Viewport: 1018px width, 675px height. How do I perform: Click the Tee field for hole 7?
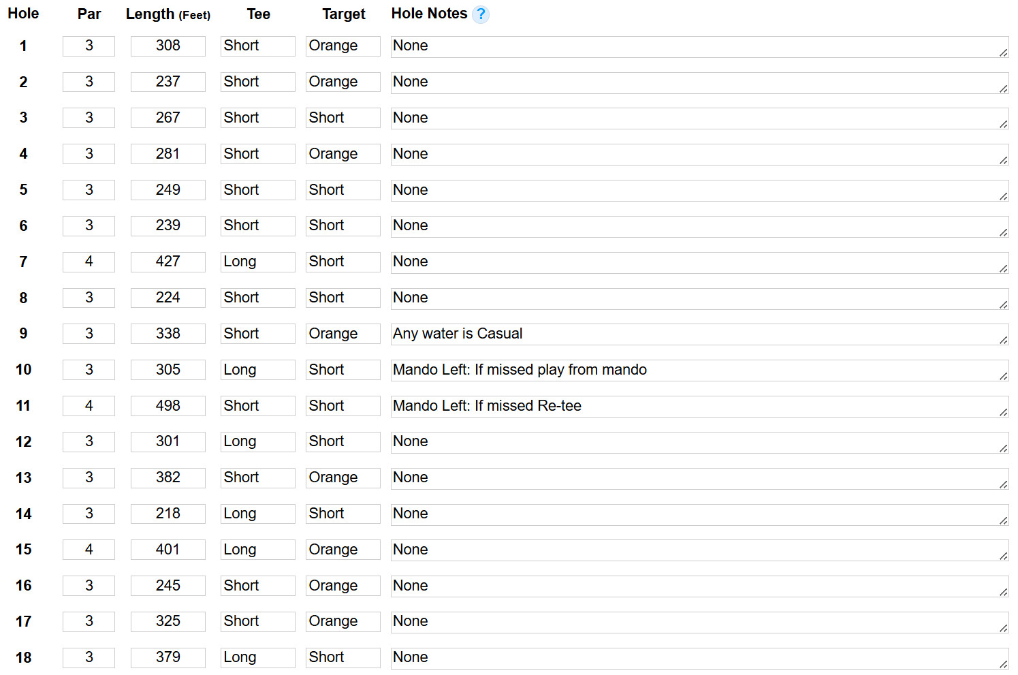(258, 262)
